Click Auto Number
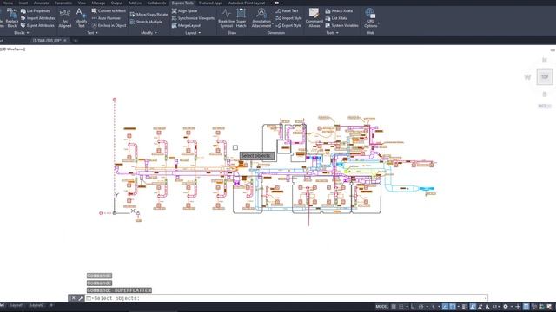The image size is (556, 312). [x=106, y=18]
